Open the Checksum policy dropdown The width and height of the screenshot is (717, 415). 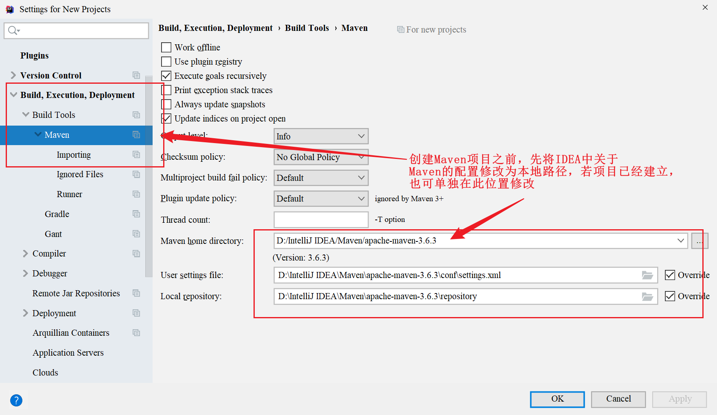(321, 157)
